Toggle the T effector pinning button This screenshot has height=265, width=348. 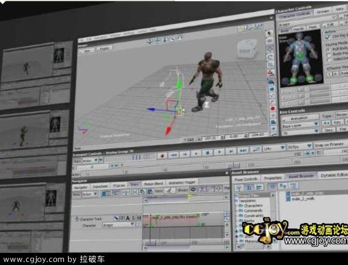[330, 74]
